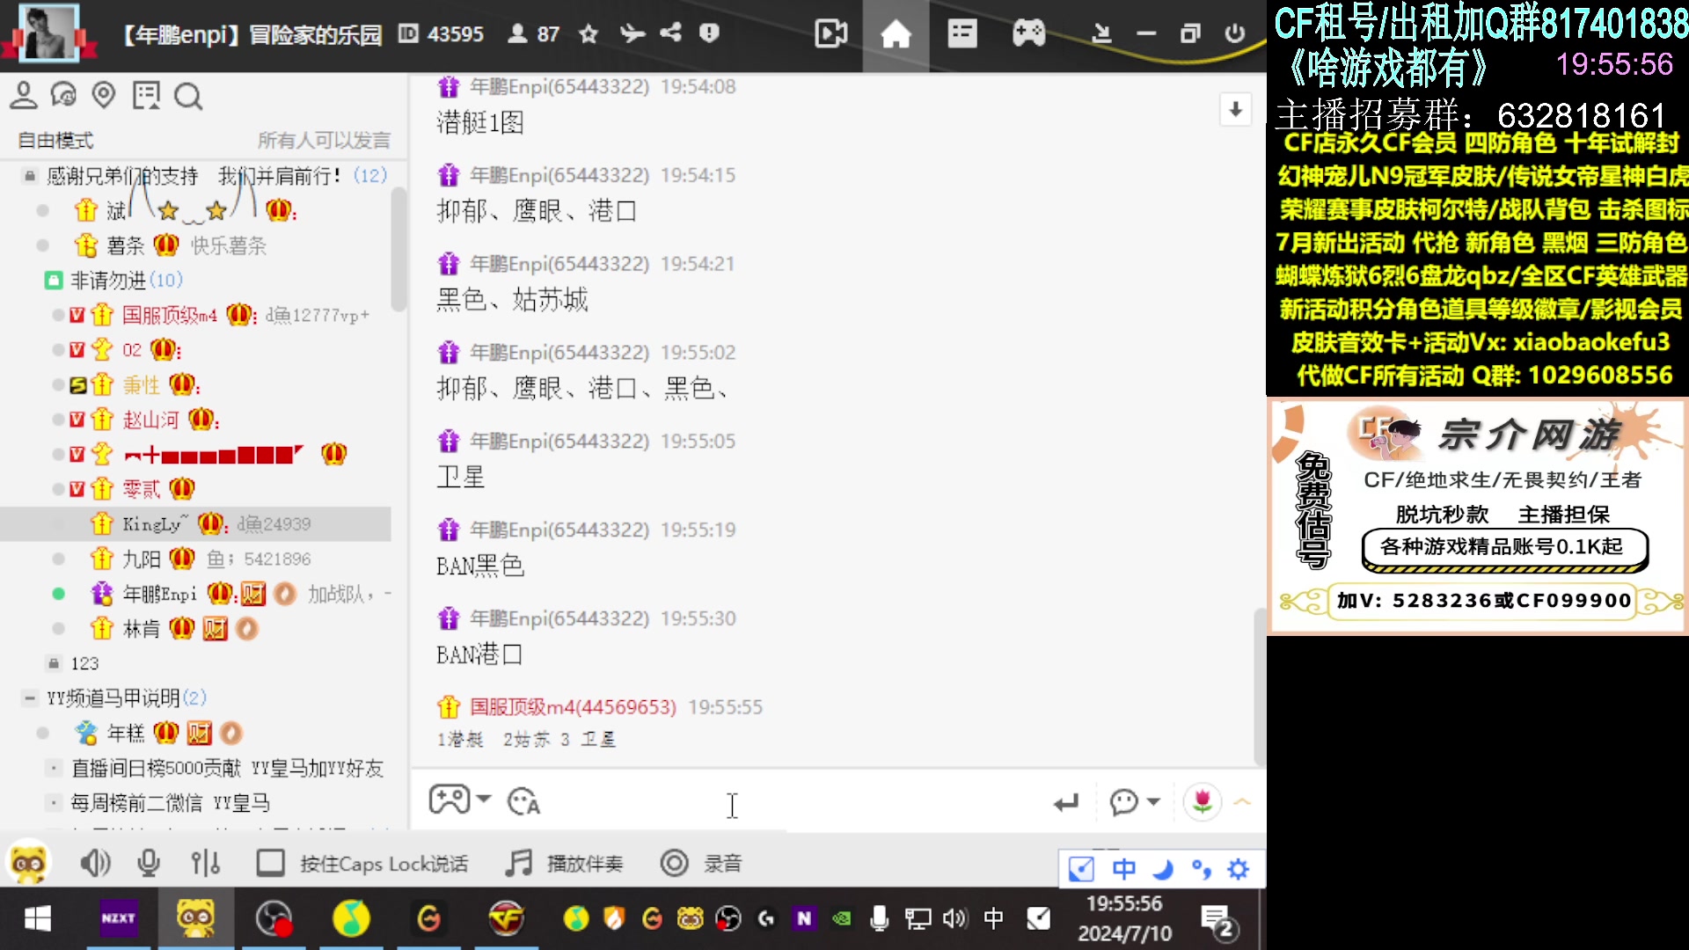Open the share channel icon

[670, 33]
